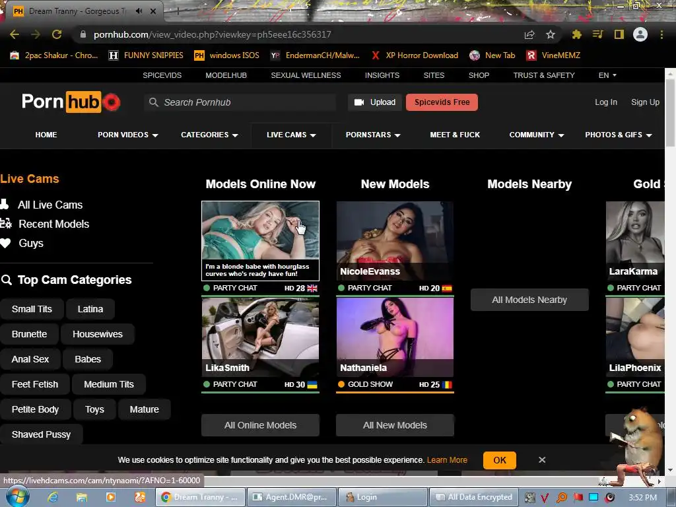Open the Learn More cookie link
The image size is (676, 507).
(x=447, y=460)
